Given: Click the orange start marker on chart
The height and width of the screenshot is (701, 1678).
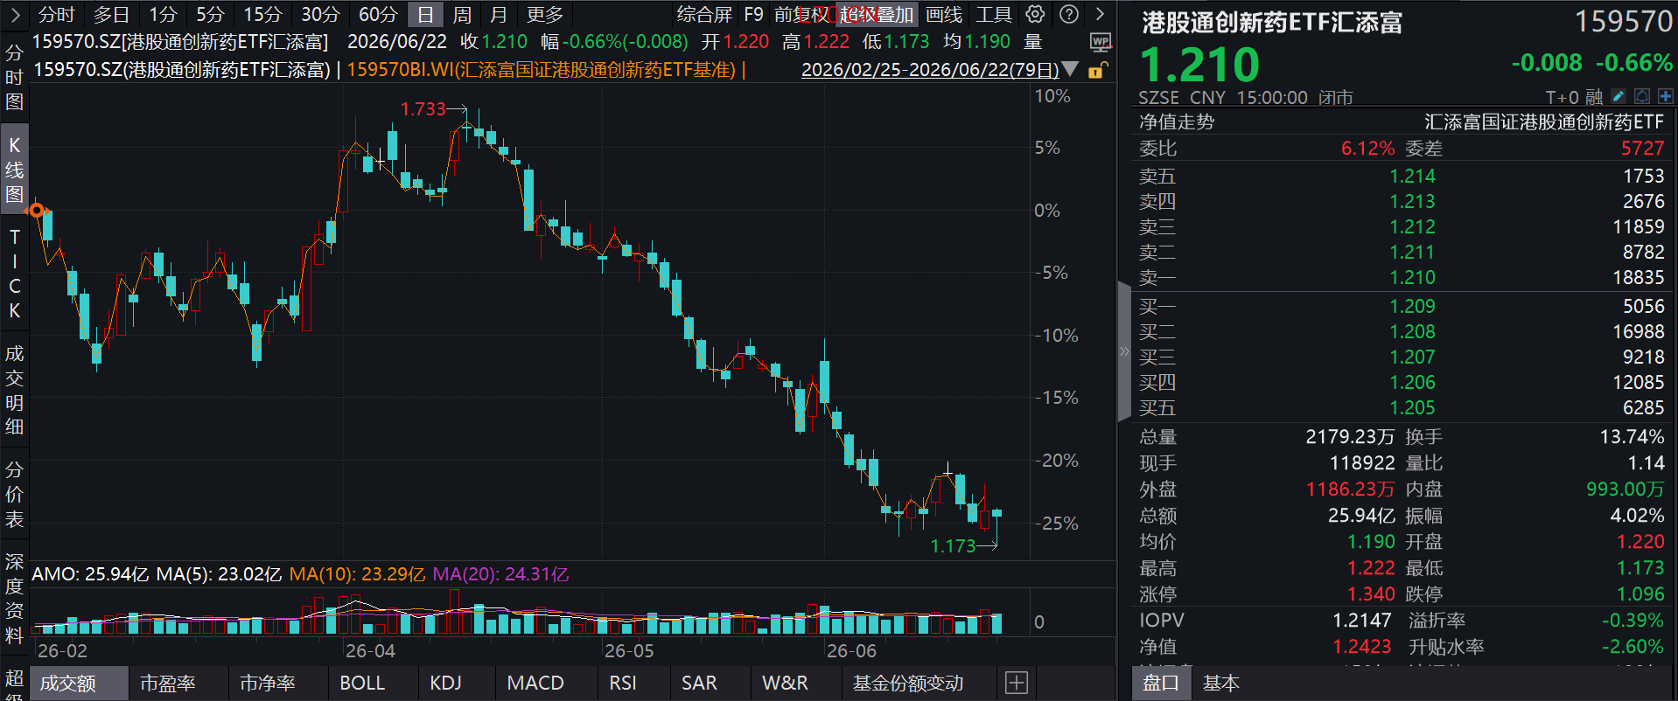Looking at the screenshot, I should coord(37,210).
